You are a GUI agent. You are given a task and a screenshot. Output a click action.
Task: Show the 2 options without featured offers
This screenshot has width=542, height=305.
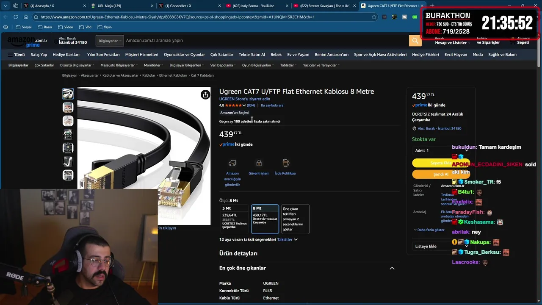point(295,219)
